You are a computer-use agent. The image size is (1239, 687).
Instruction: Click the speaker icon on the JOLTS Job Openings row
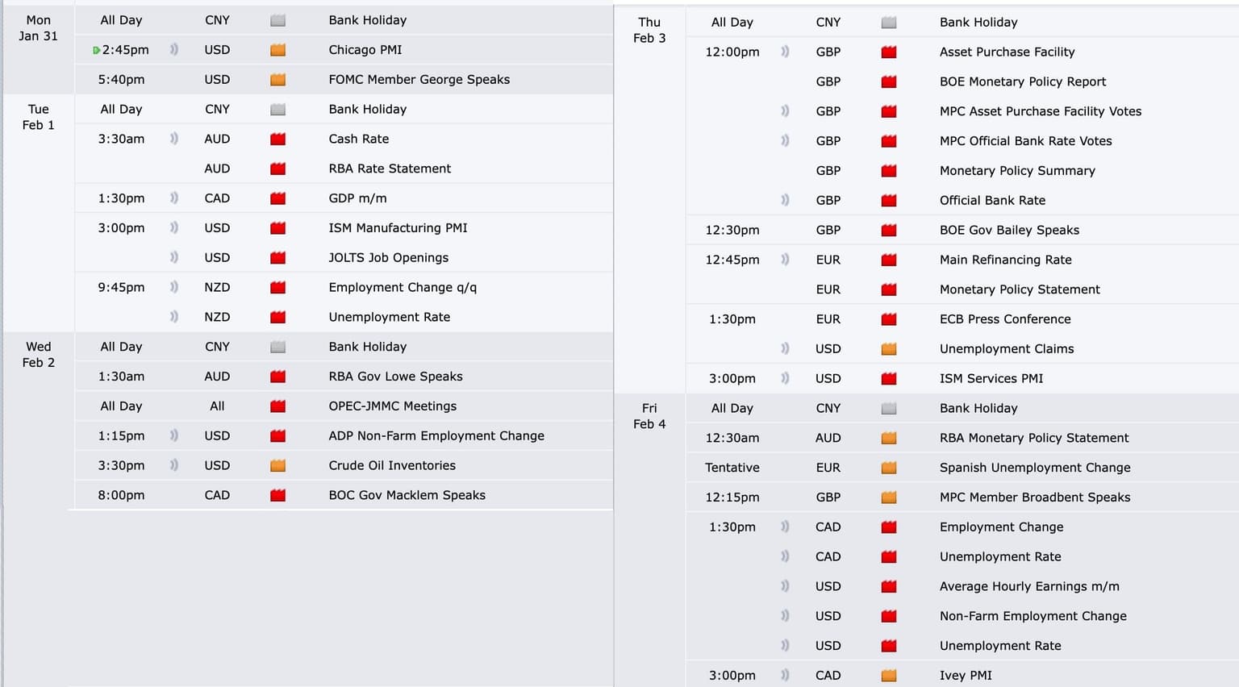(173, 257)
